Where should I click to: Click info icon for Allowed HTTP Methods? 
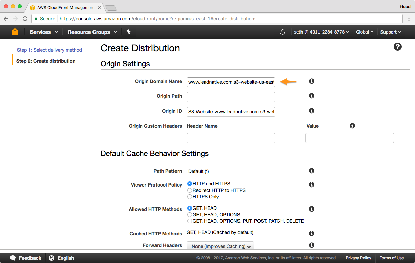312,209
